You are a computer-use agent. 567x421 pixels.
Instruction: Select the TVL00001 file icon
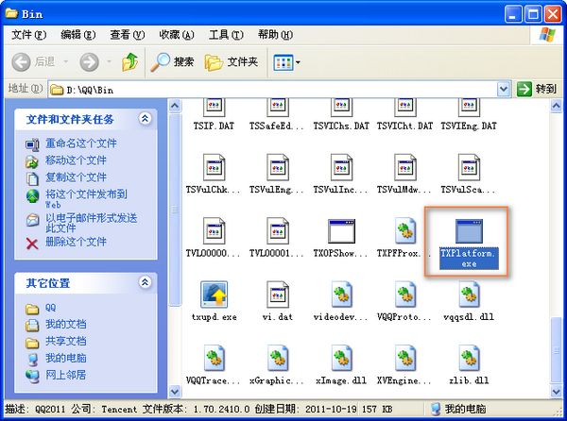277,230
